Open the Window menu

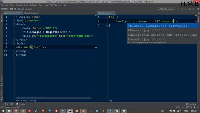[57, 5]
